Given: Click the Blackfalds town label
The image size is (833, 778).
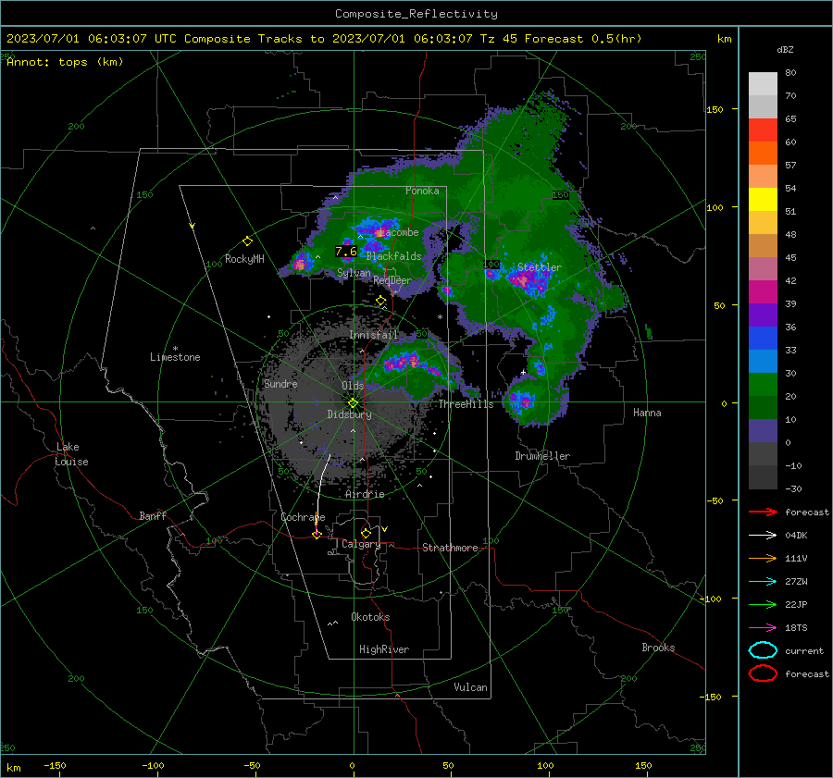Looking at the screenshot, I should (x=393, y=256).
